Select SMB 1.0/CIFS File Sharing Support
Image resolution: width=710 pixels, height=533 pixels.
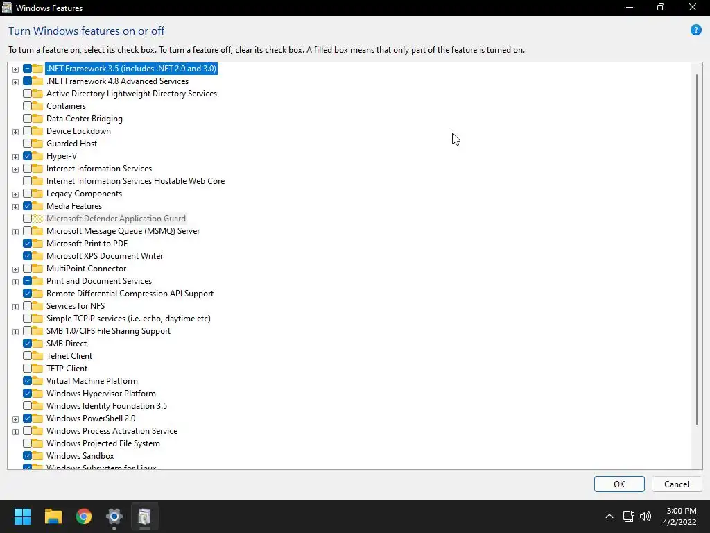point(108,331)
